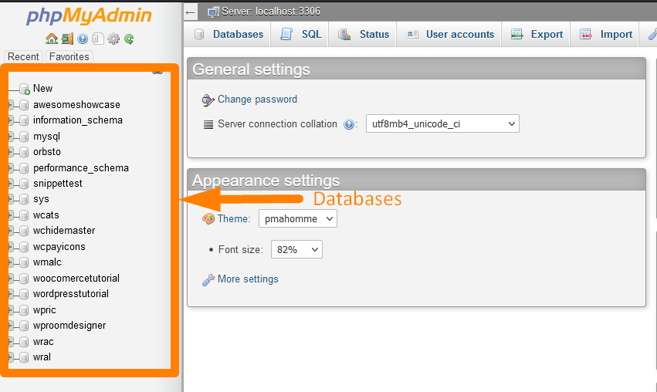Click the More settings link
Screen dimensions: 657x392
pos(248,279)
